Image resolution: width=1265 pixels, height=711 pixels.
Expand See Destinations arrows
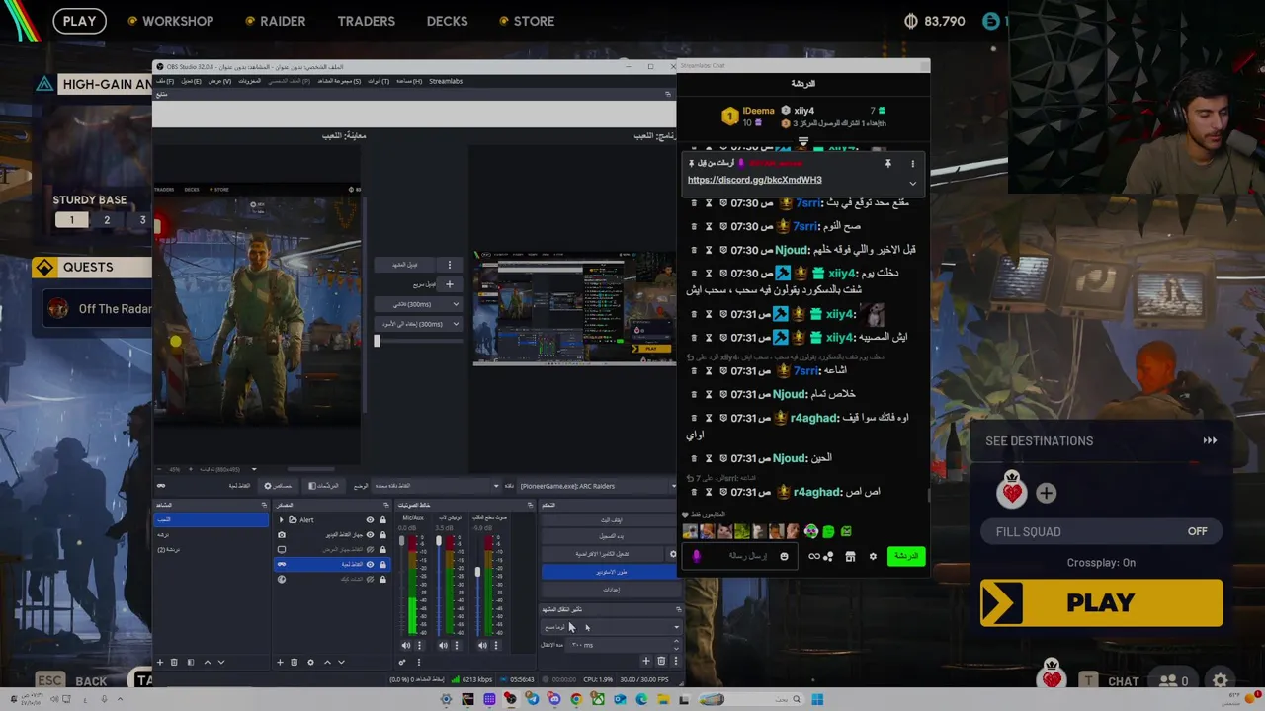pyautogui.click(x=1210, y=441)
